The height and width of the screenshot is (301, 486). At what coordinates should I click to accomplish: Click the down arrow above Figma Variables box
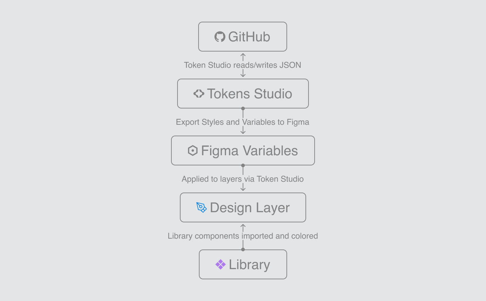pyautogui.click(x=243, y=131)
